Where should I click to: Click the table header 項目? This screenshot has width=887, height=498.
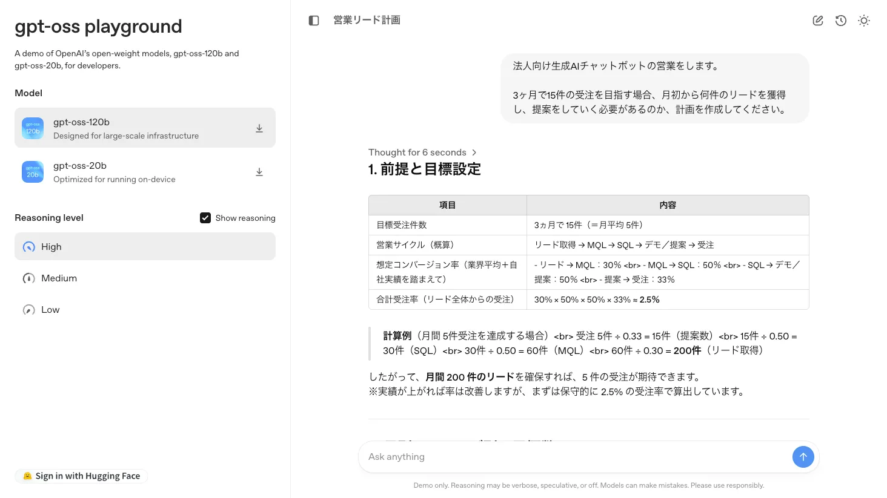(x=448, y=205)
